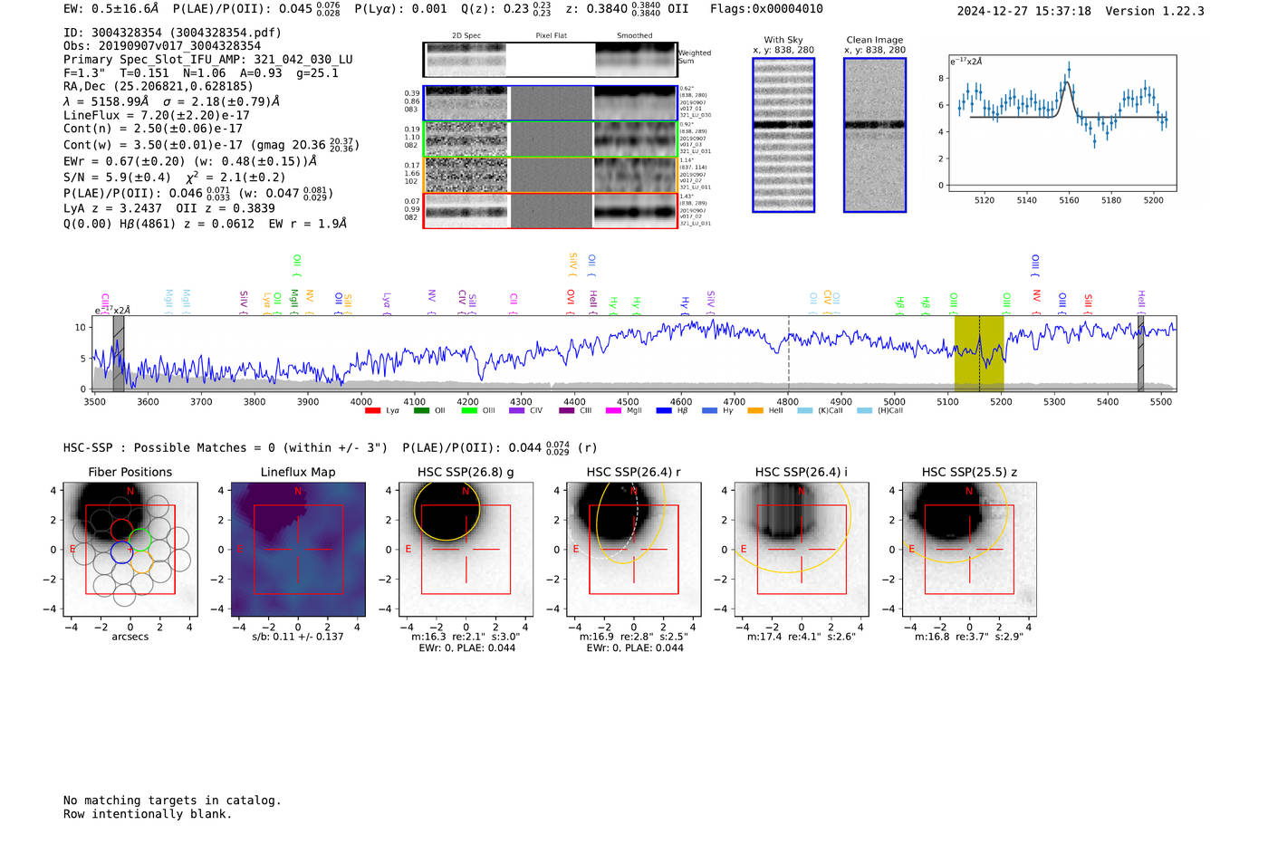Click the m:17.4 re:4.1" s:2.6" caption
Screen dimensions: 1268x863
[x=802, y=637]
